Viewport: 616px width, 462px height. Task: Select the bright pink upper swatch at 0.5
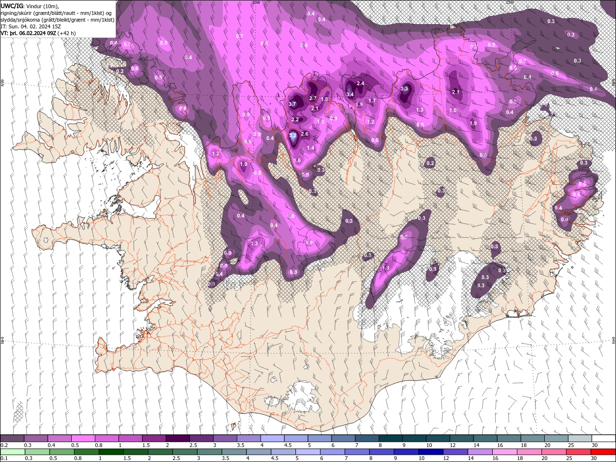coord(83,438)
